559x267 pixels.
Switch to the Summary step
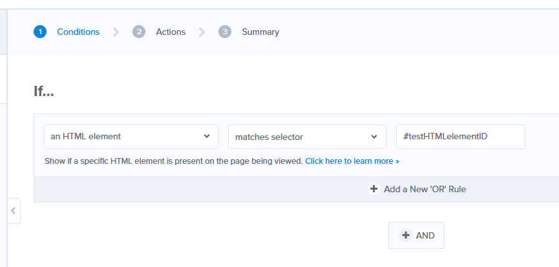pyautogui.click(x=260, y=32)
